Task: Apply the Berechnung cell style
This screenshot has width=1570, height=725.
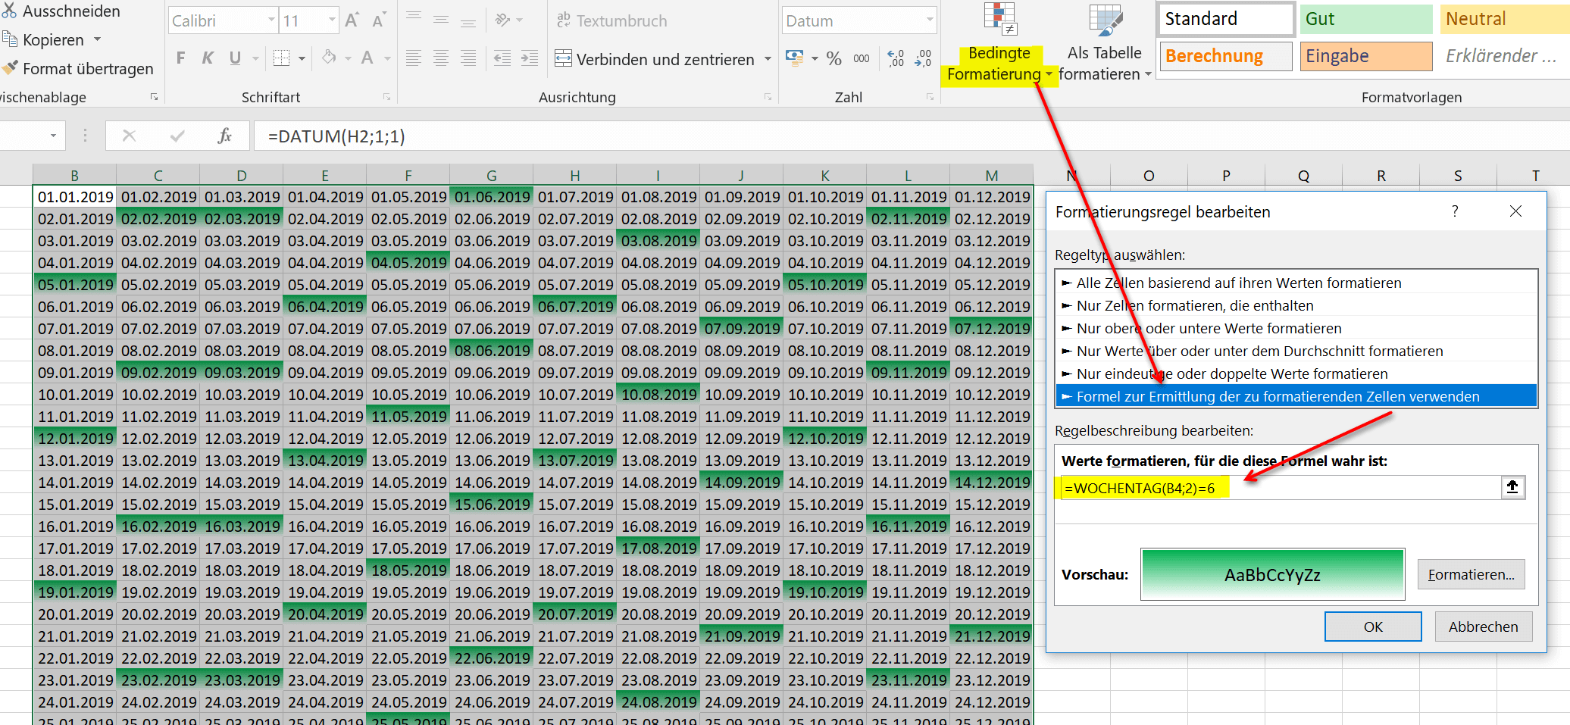Action: (x=1226, y=56)
